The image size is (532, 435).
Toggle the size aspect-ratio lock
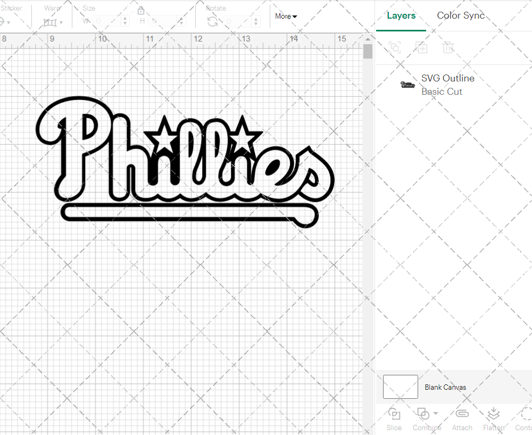(x=141, y=11)
